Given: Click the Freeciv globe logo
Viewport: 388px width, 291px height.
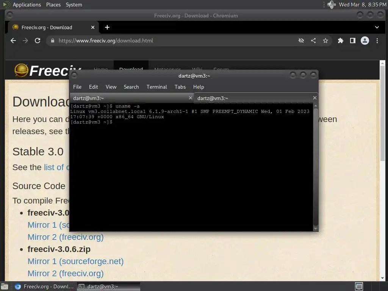Looking at the screenshot, I should 21,70.
